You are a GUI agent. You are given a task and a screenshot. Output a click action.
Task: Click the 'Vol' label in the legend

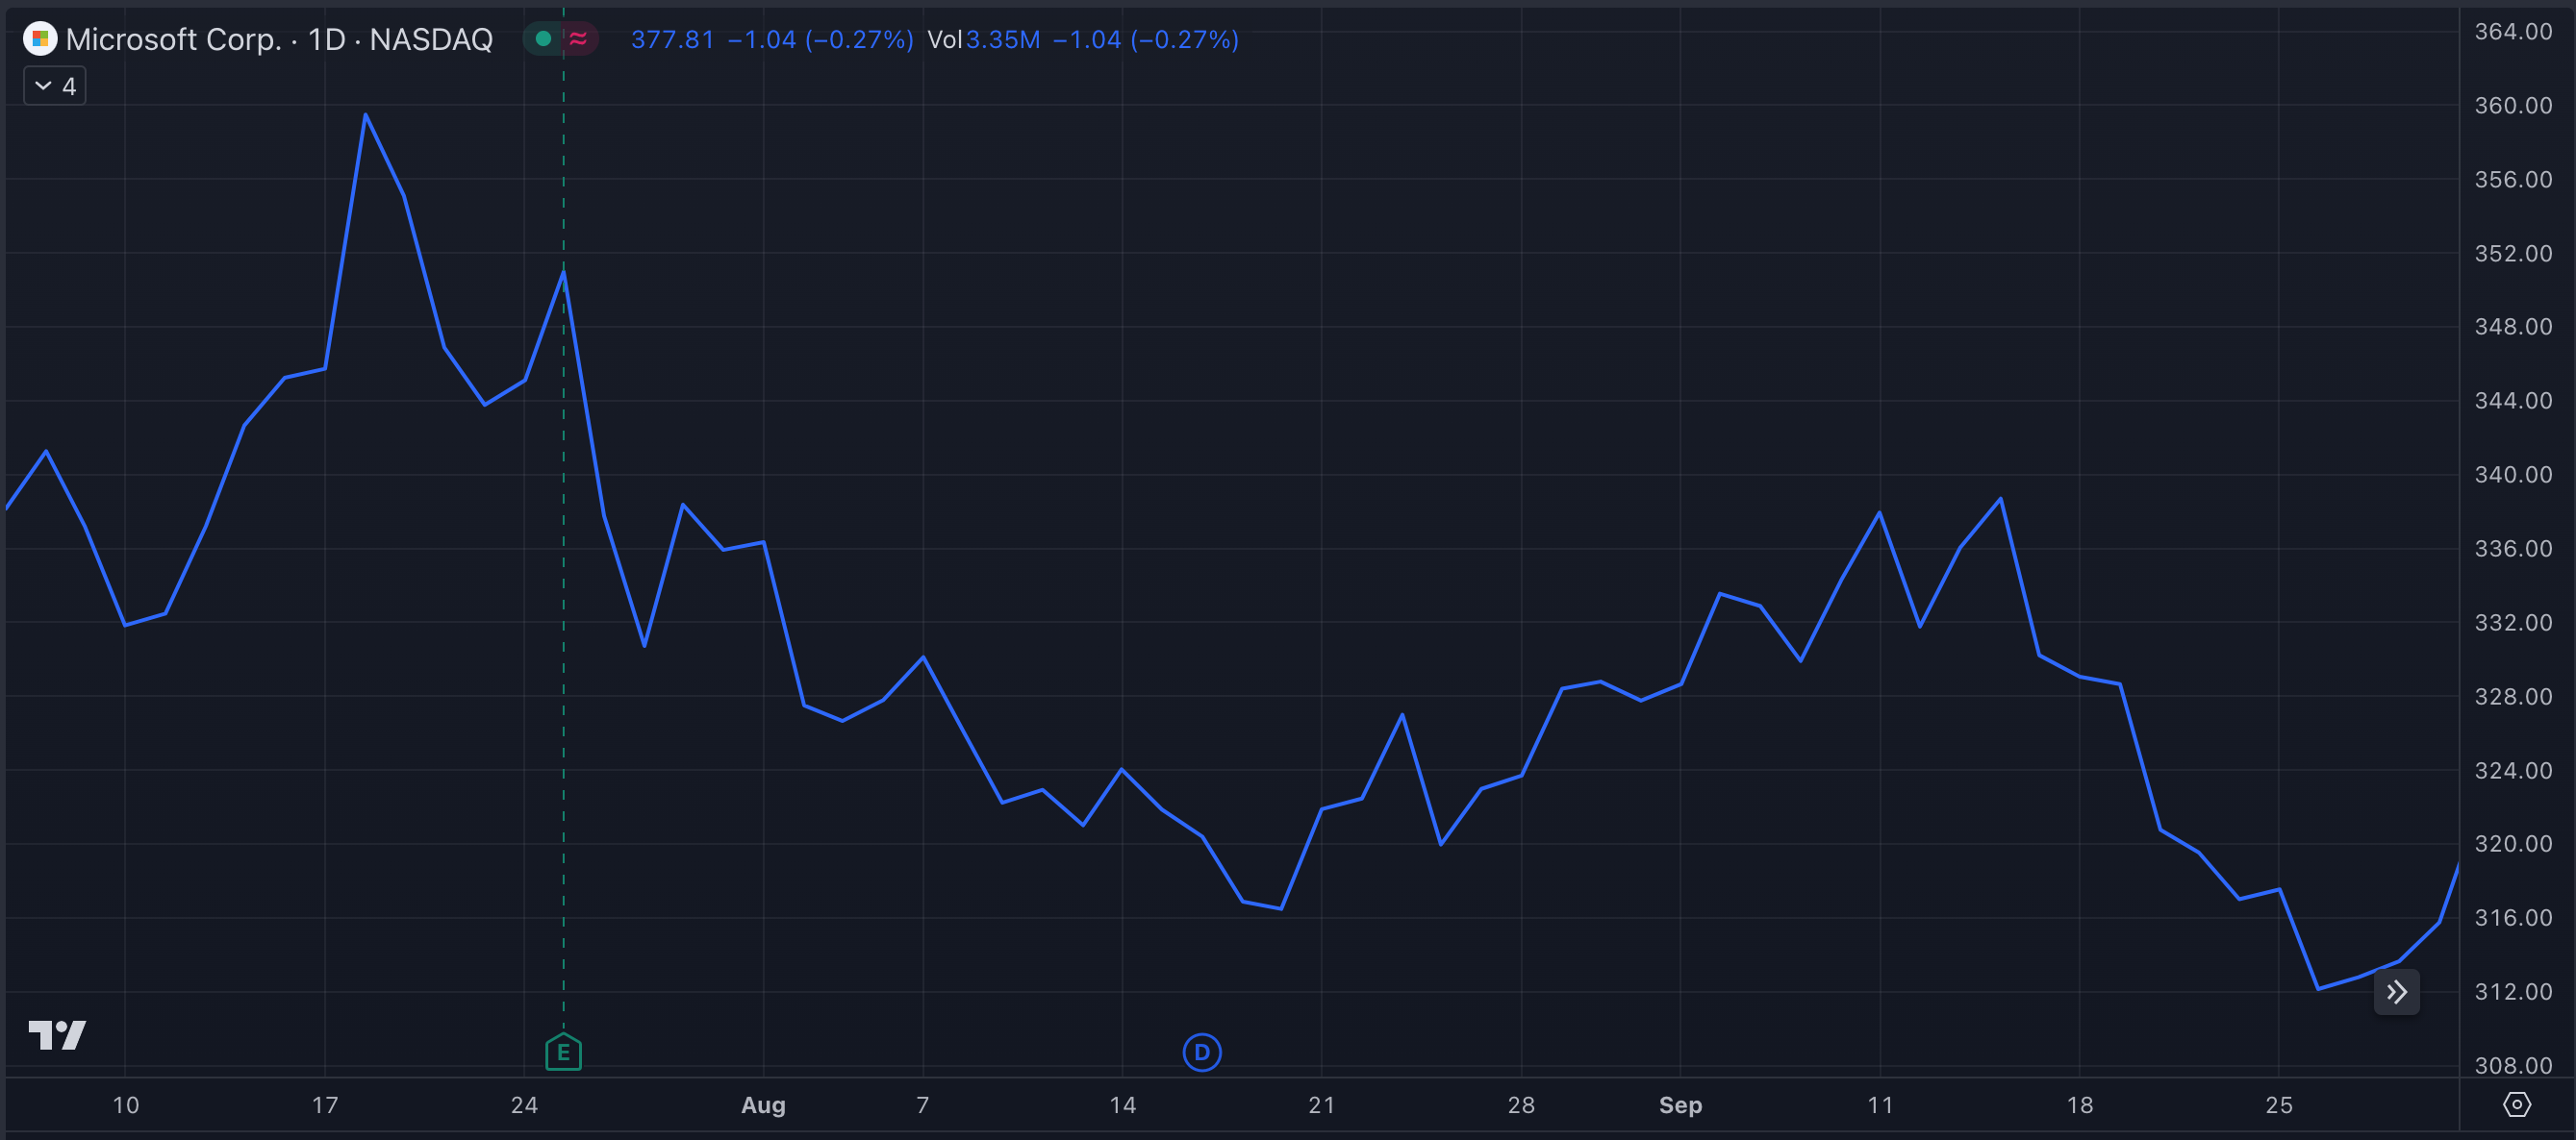[x=946, y=41]
